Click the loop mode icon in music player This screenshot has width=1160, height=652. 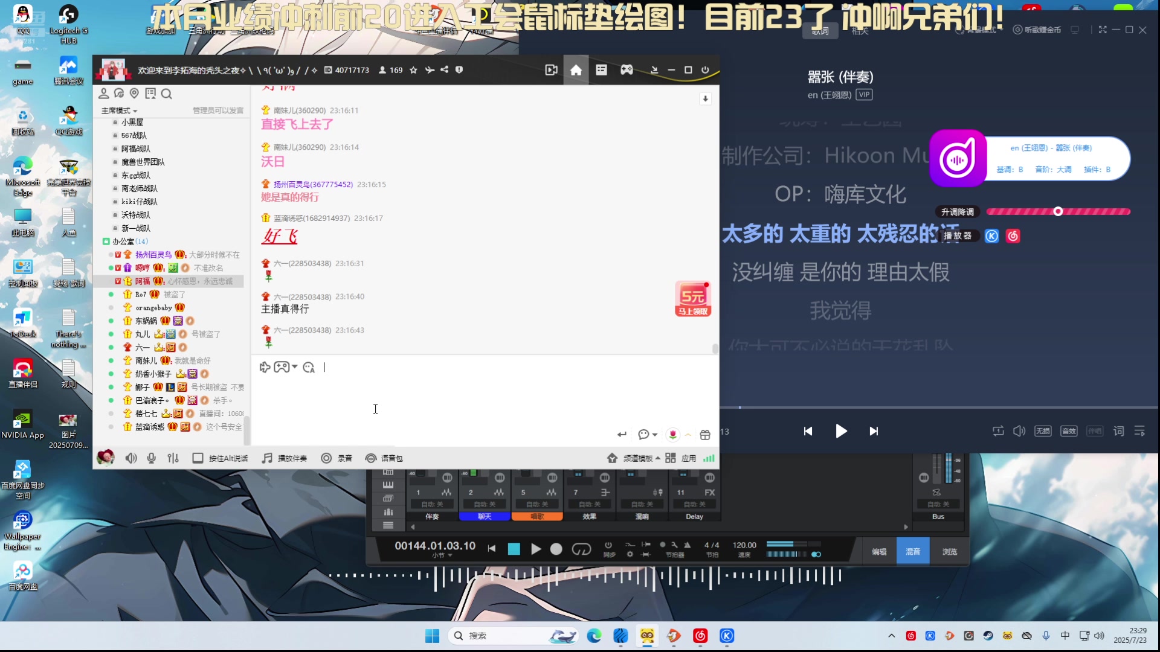tap(998, 431)
